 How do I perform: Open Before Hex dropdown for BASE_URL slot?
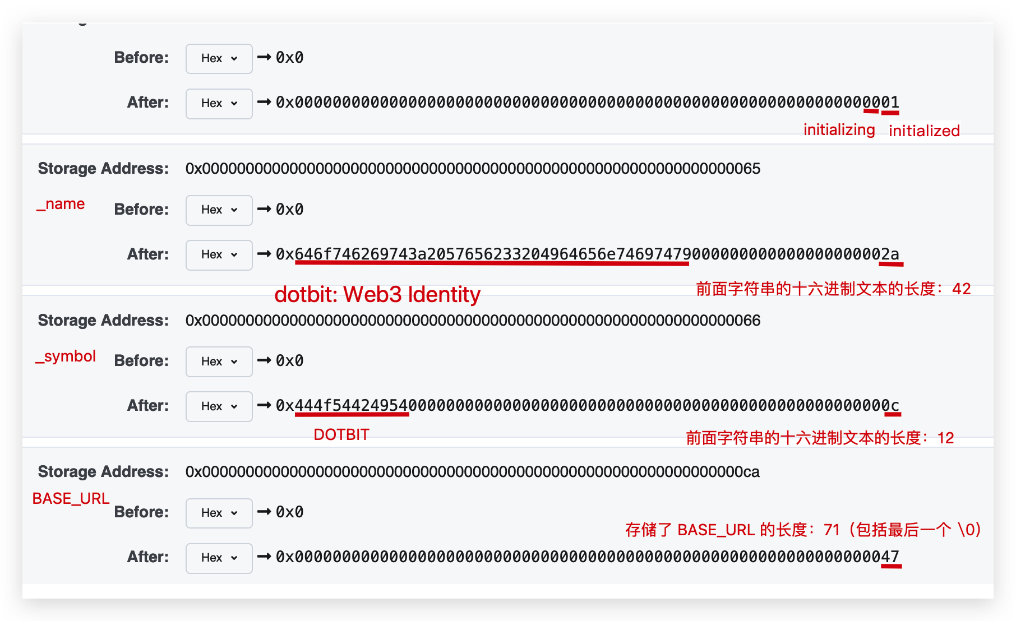219,513
